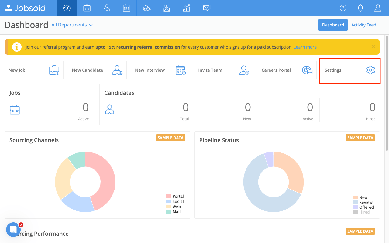Toggle the New legend entry in Pipeline Status
The width and height of the screenshot is (389, 243).
pos(360,197)
